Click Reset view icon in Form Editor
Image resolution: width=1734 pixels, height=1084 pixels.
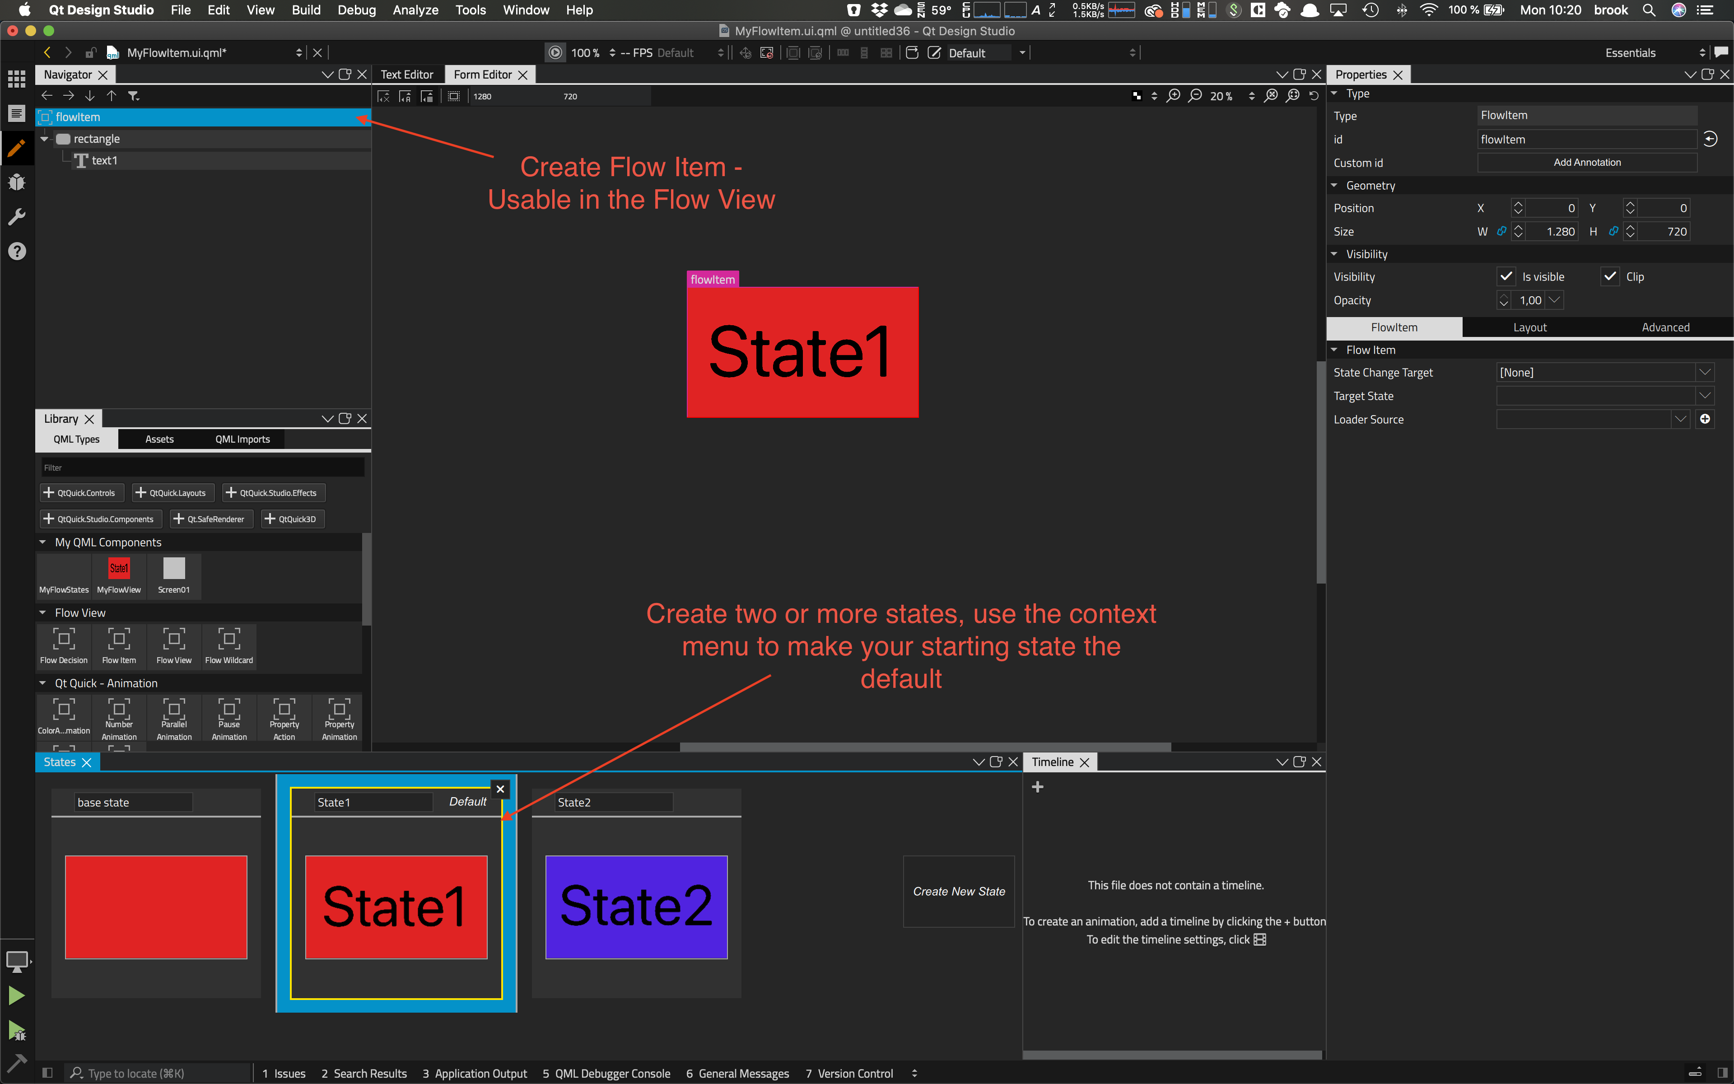1314,96
